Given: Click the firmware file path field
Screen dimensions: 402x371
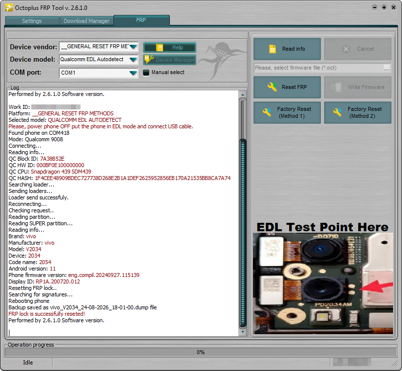Looking at the screenshot, I should [x=319, y=68].
